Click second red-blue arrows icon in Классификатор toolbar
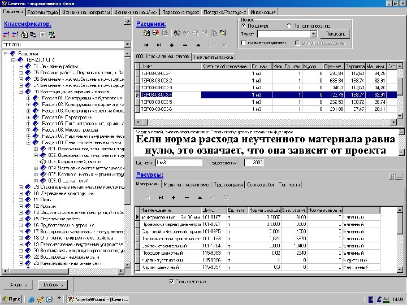Screen dimensions: 407x305 point(15,34)
